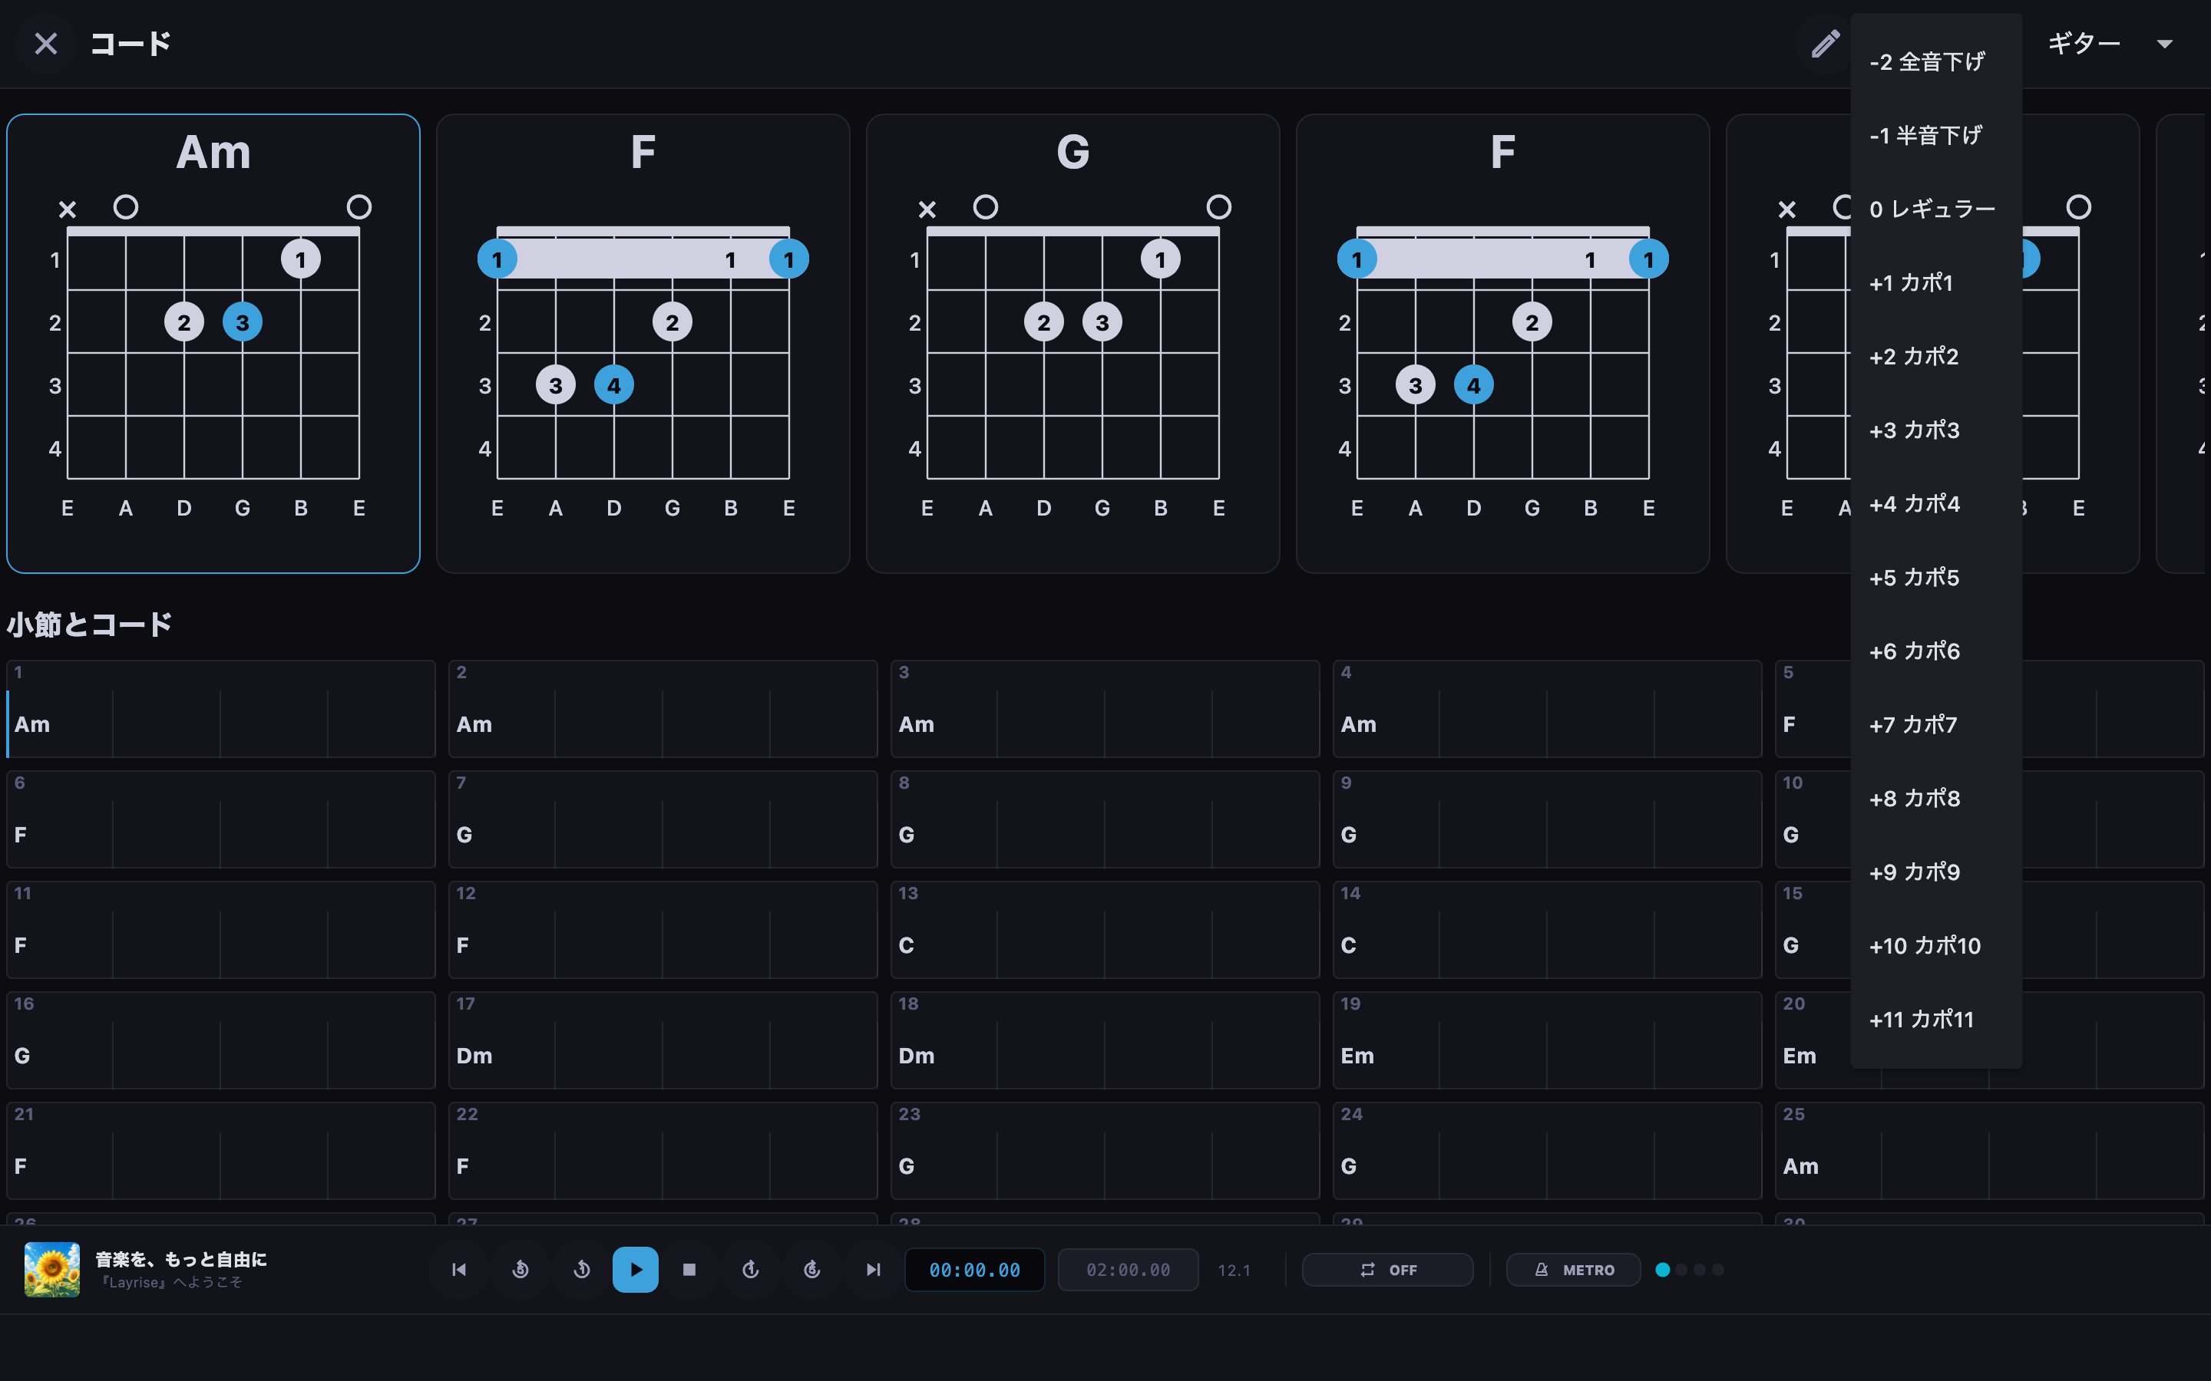Click the beat indicator cyan dot
The width and height of the screenshot is (2211, 1381).
1663,1270
